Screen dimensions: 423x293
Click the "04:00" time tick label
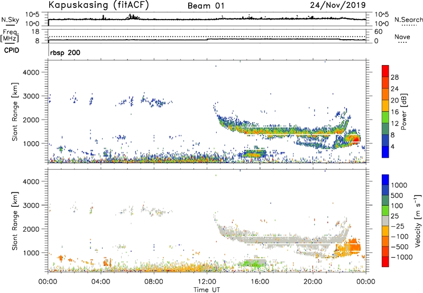[x=100, y=281]
